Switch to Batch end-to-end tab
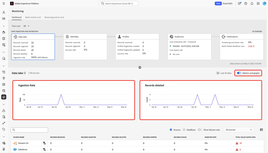Screen dimensions: 268x153 click(33, 17)
